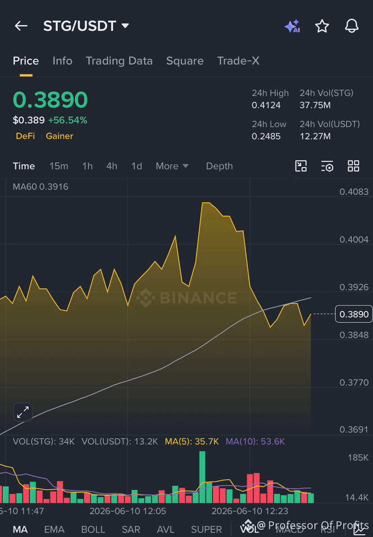Click the MA(10): 53.6K volume label
Screen dimensions: 373x537
coord(255,441)
